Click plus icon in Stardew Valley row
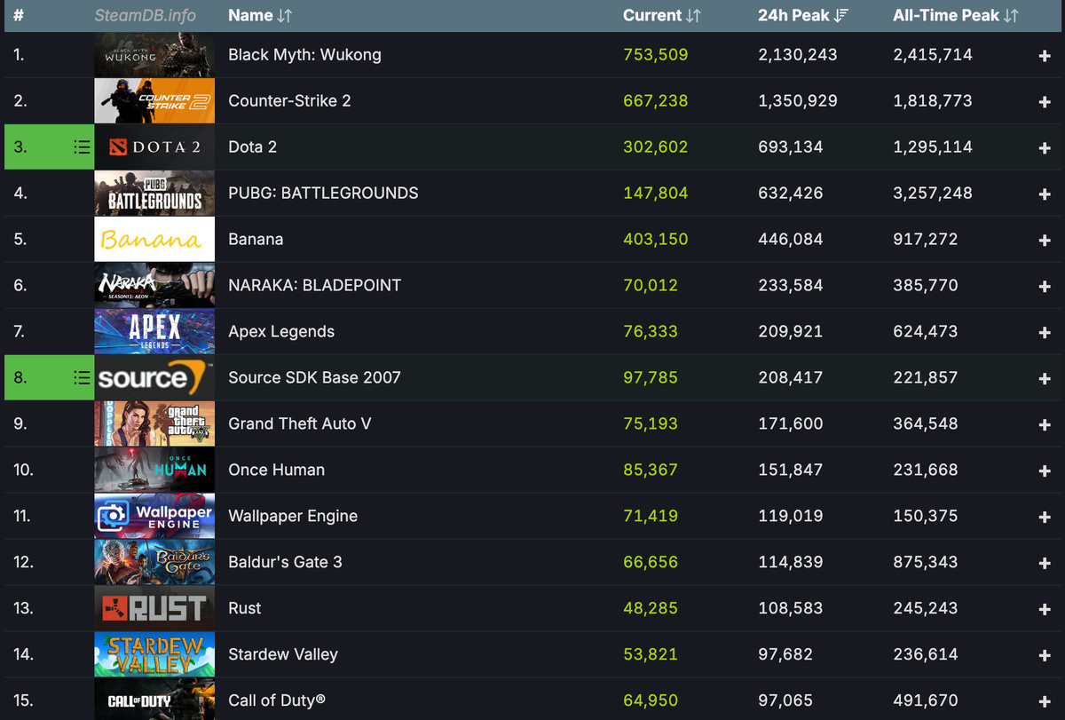The height and width of the screenshot is (720, 1065). click(1045, 655)
